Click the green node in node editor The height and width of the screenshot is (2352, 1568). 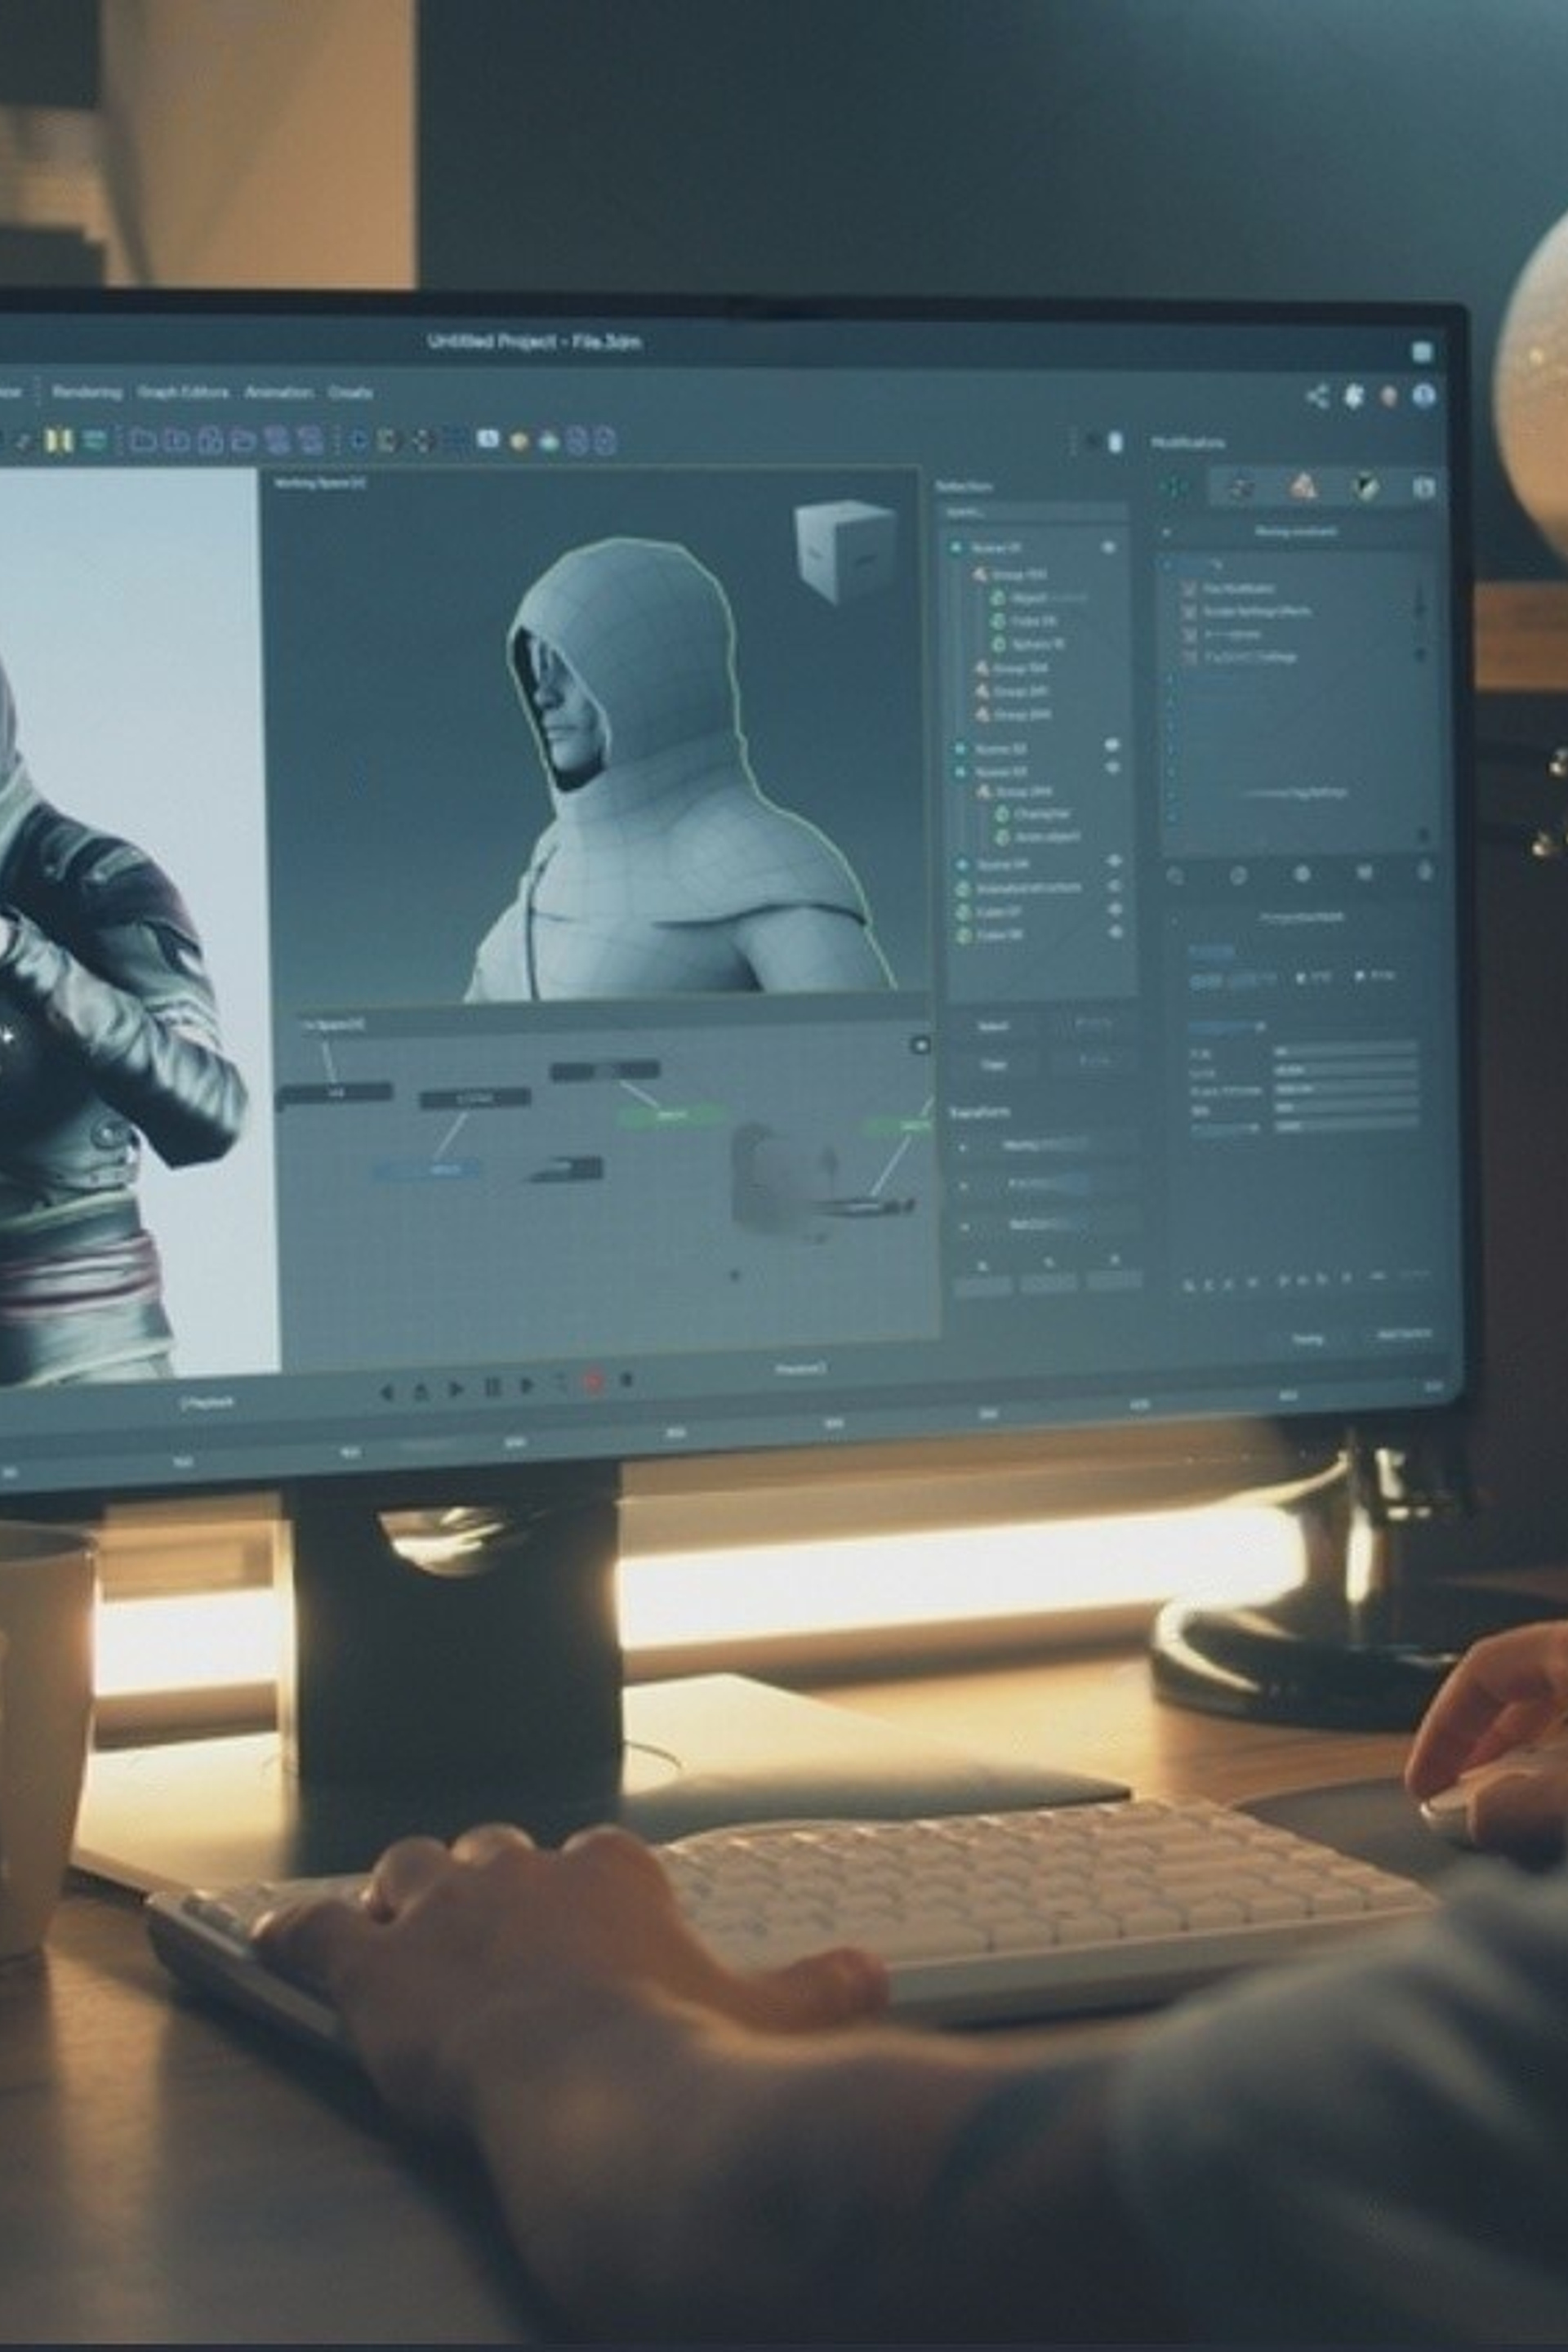(x=672, y=1114)
